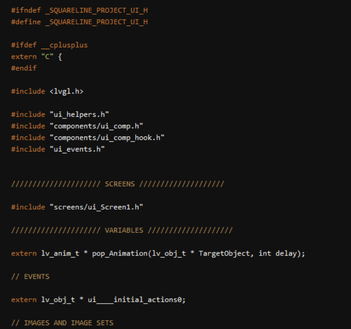Click the "ui_helpers.h" include string
Viewport: 351px width, 329px height.
[x=79, y=114]
